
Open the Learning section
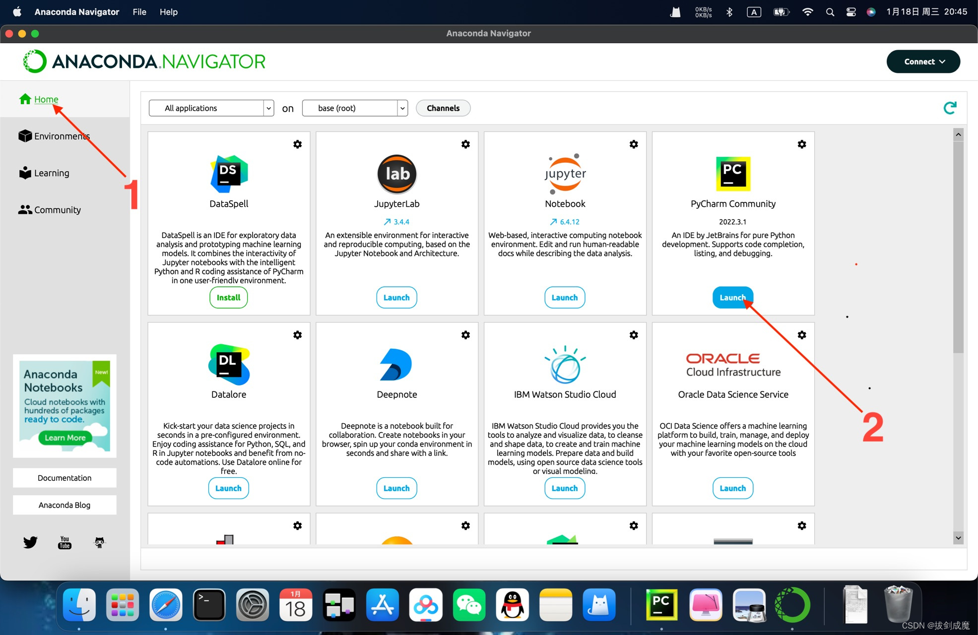point(51,173)
